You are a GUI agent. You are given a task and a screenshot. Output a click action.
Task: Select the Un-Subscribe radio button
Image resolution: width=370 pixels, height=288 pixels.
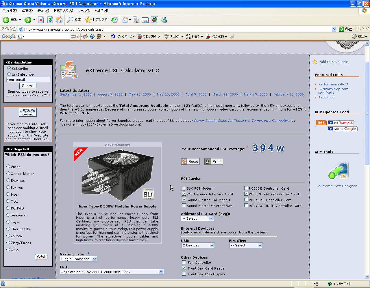(9, 74)
